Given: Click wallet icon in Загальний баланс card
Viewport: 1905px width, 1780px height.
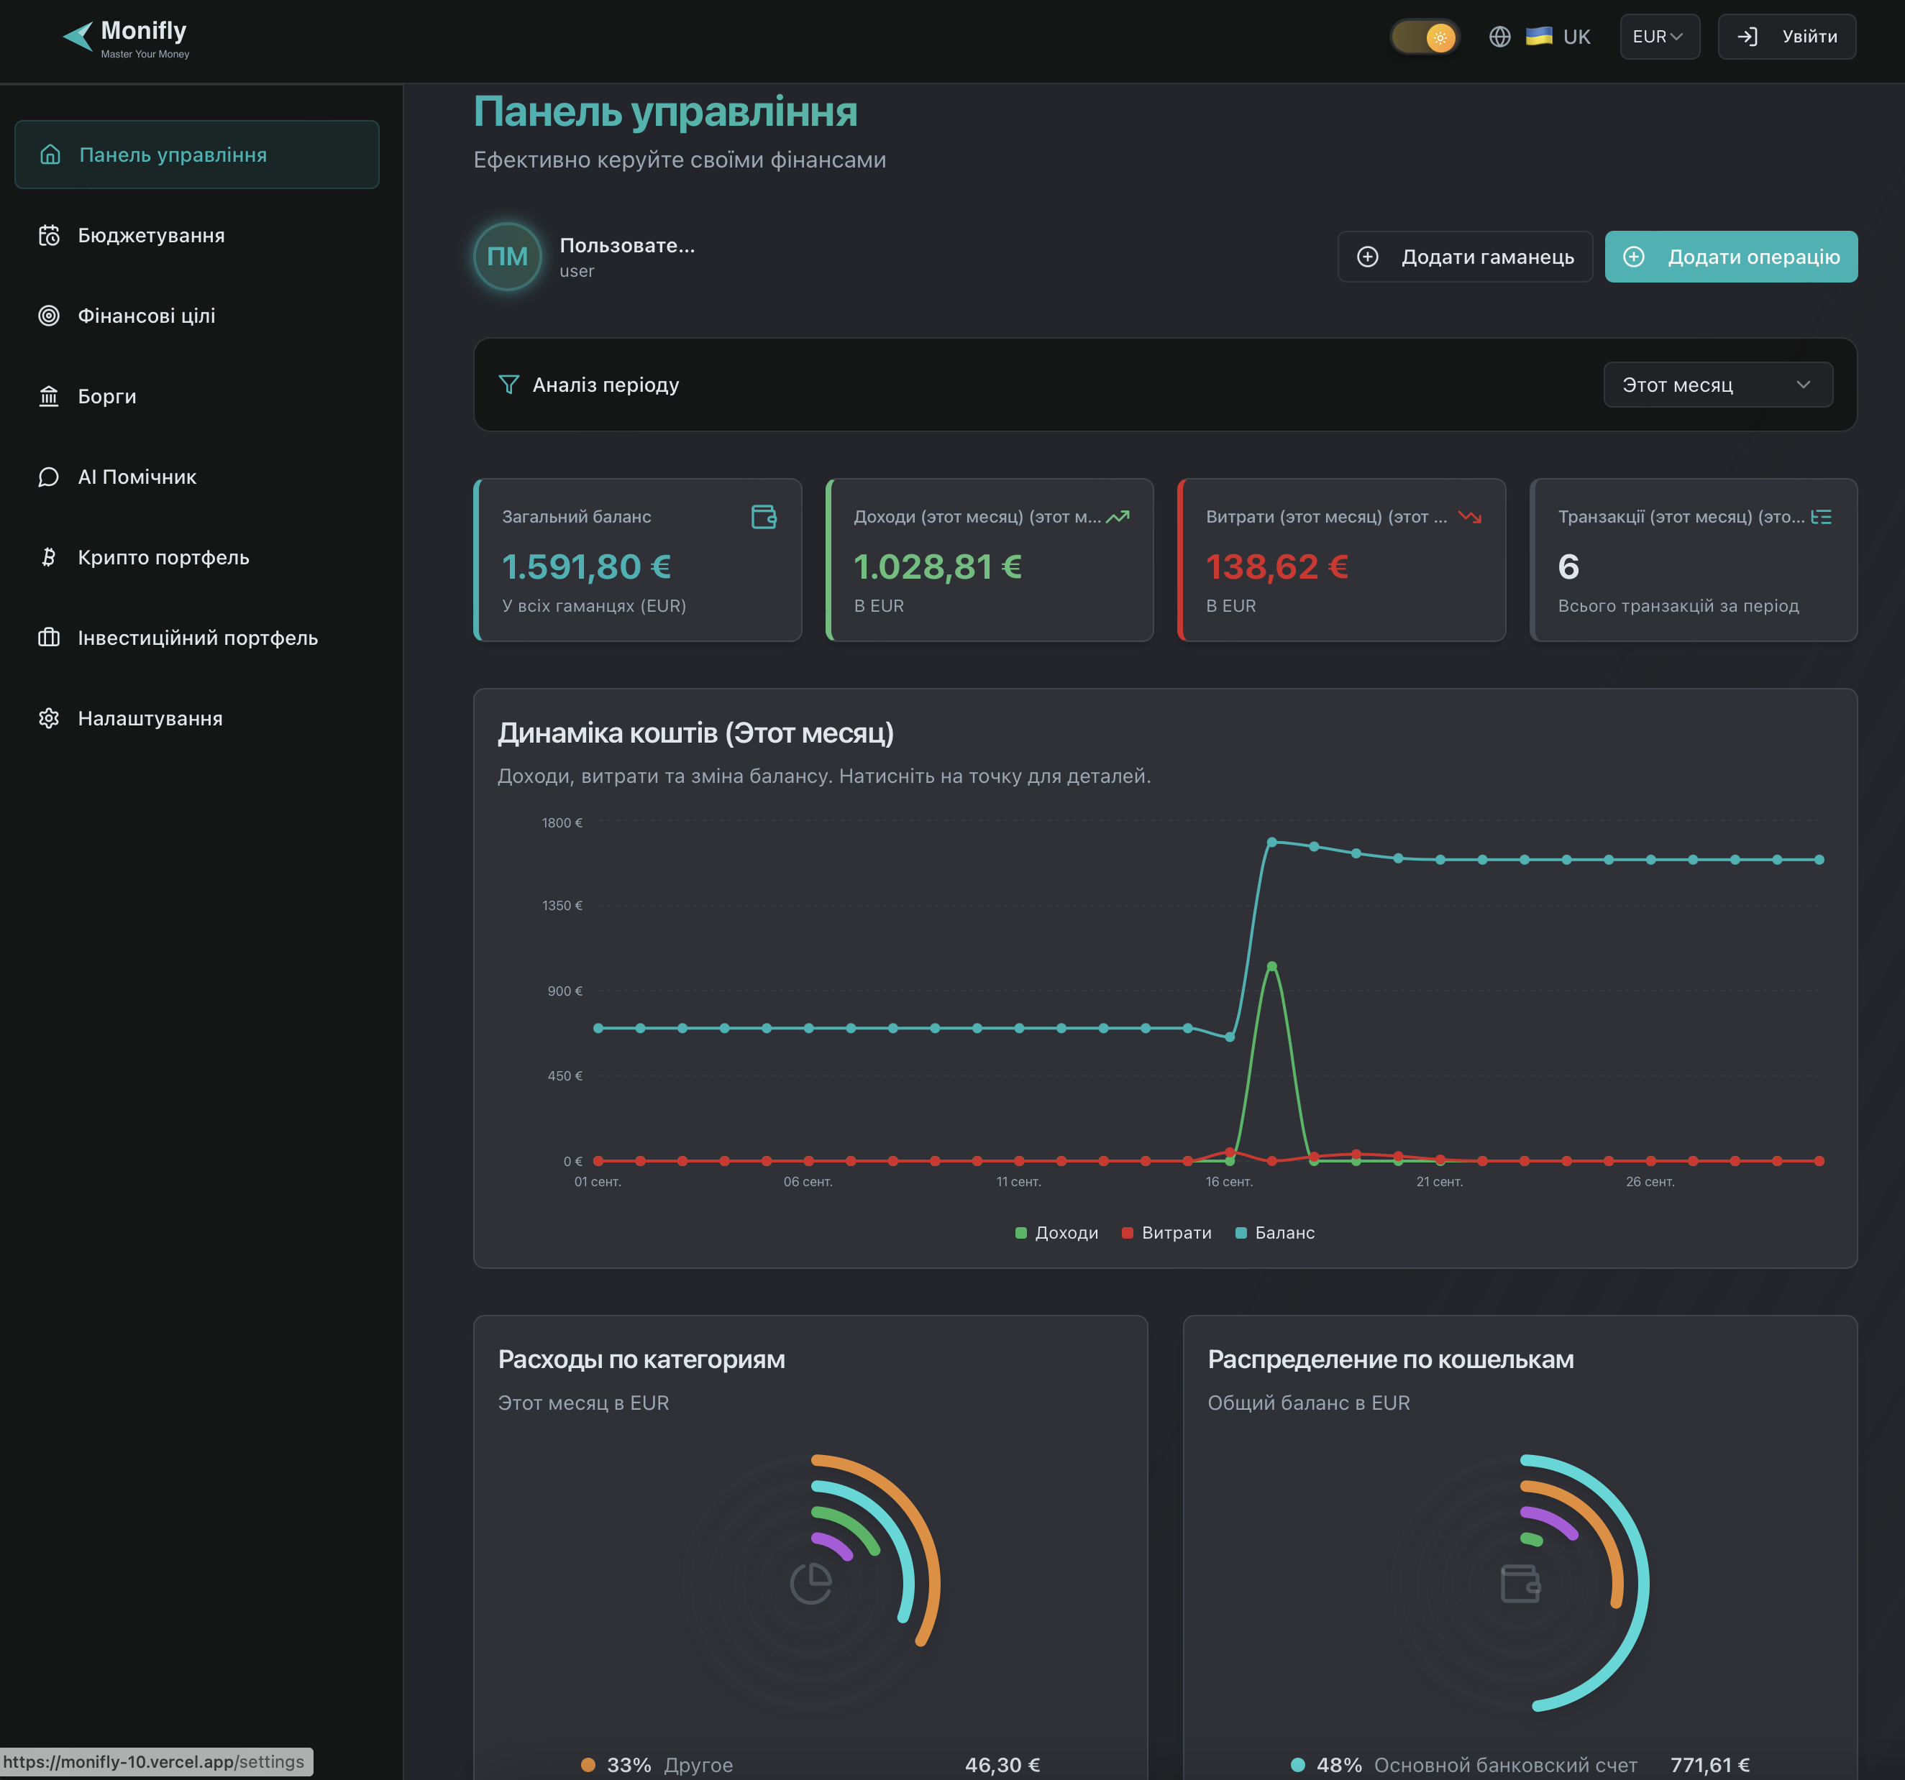Looking at the screenshot, I should 764,518.
